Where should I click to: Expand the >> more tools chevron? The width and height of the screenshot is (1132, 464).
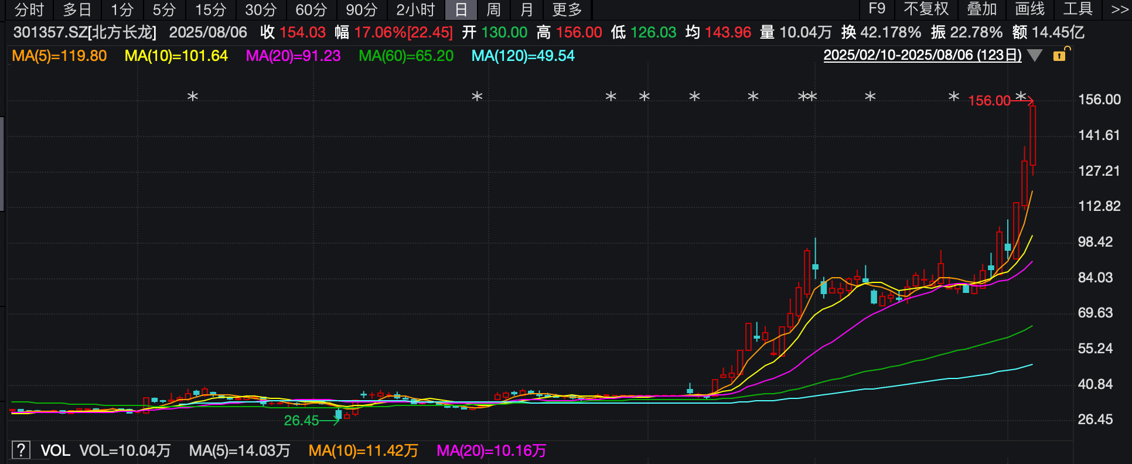(x=1119, y=9)
